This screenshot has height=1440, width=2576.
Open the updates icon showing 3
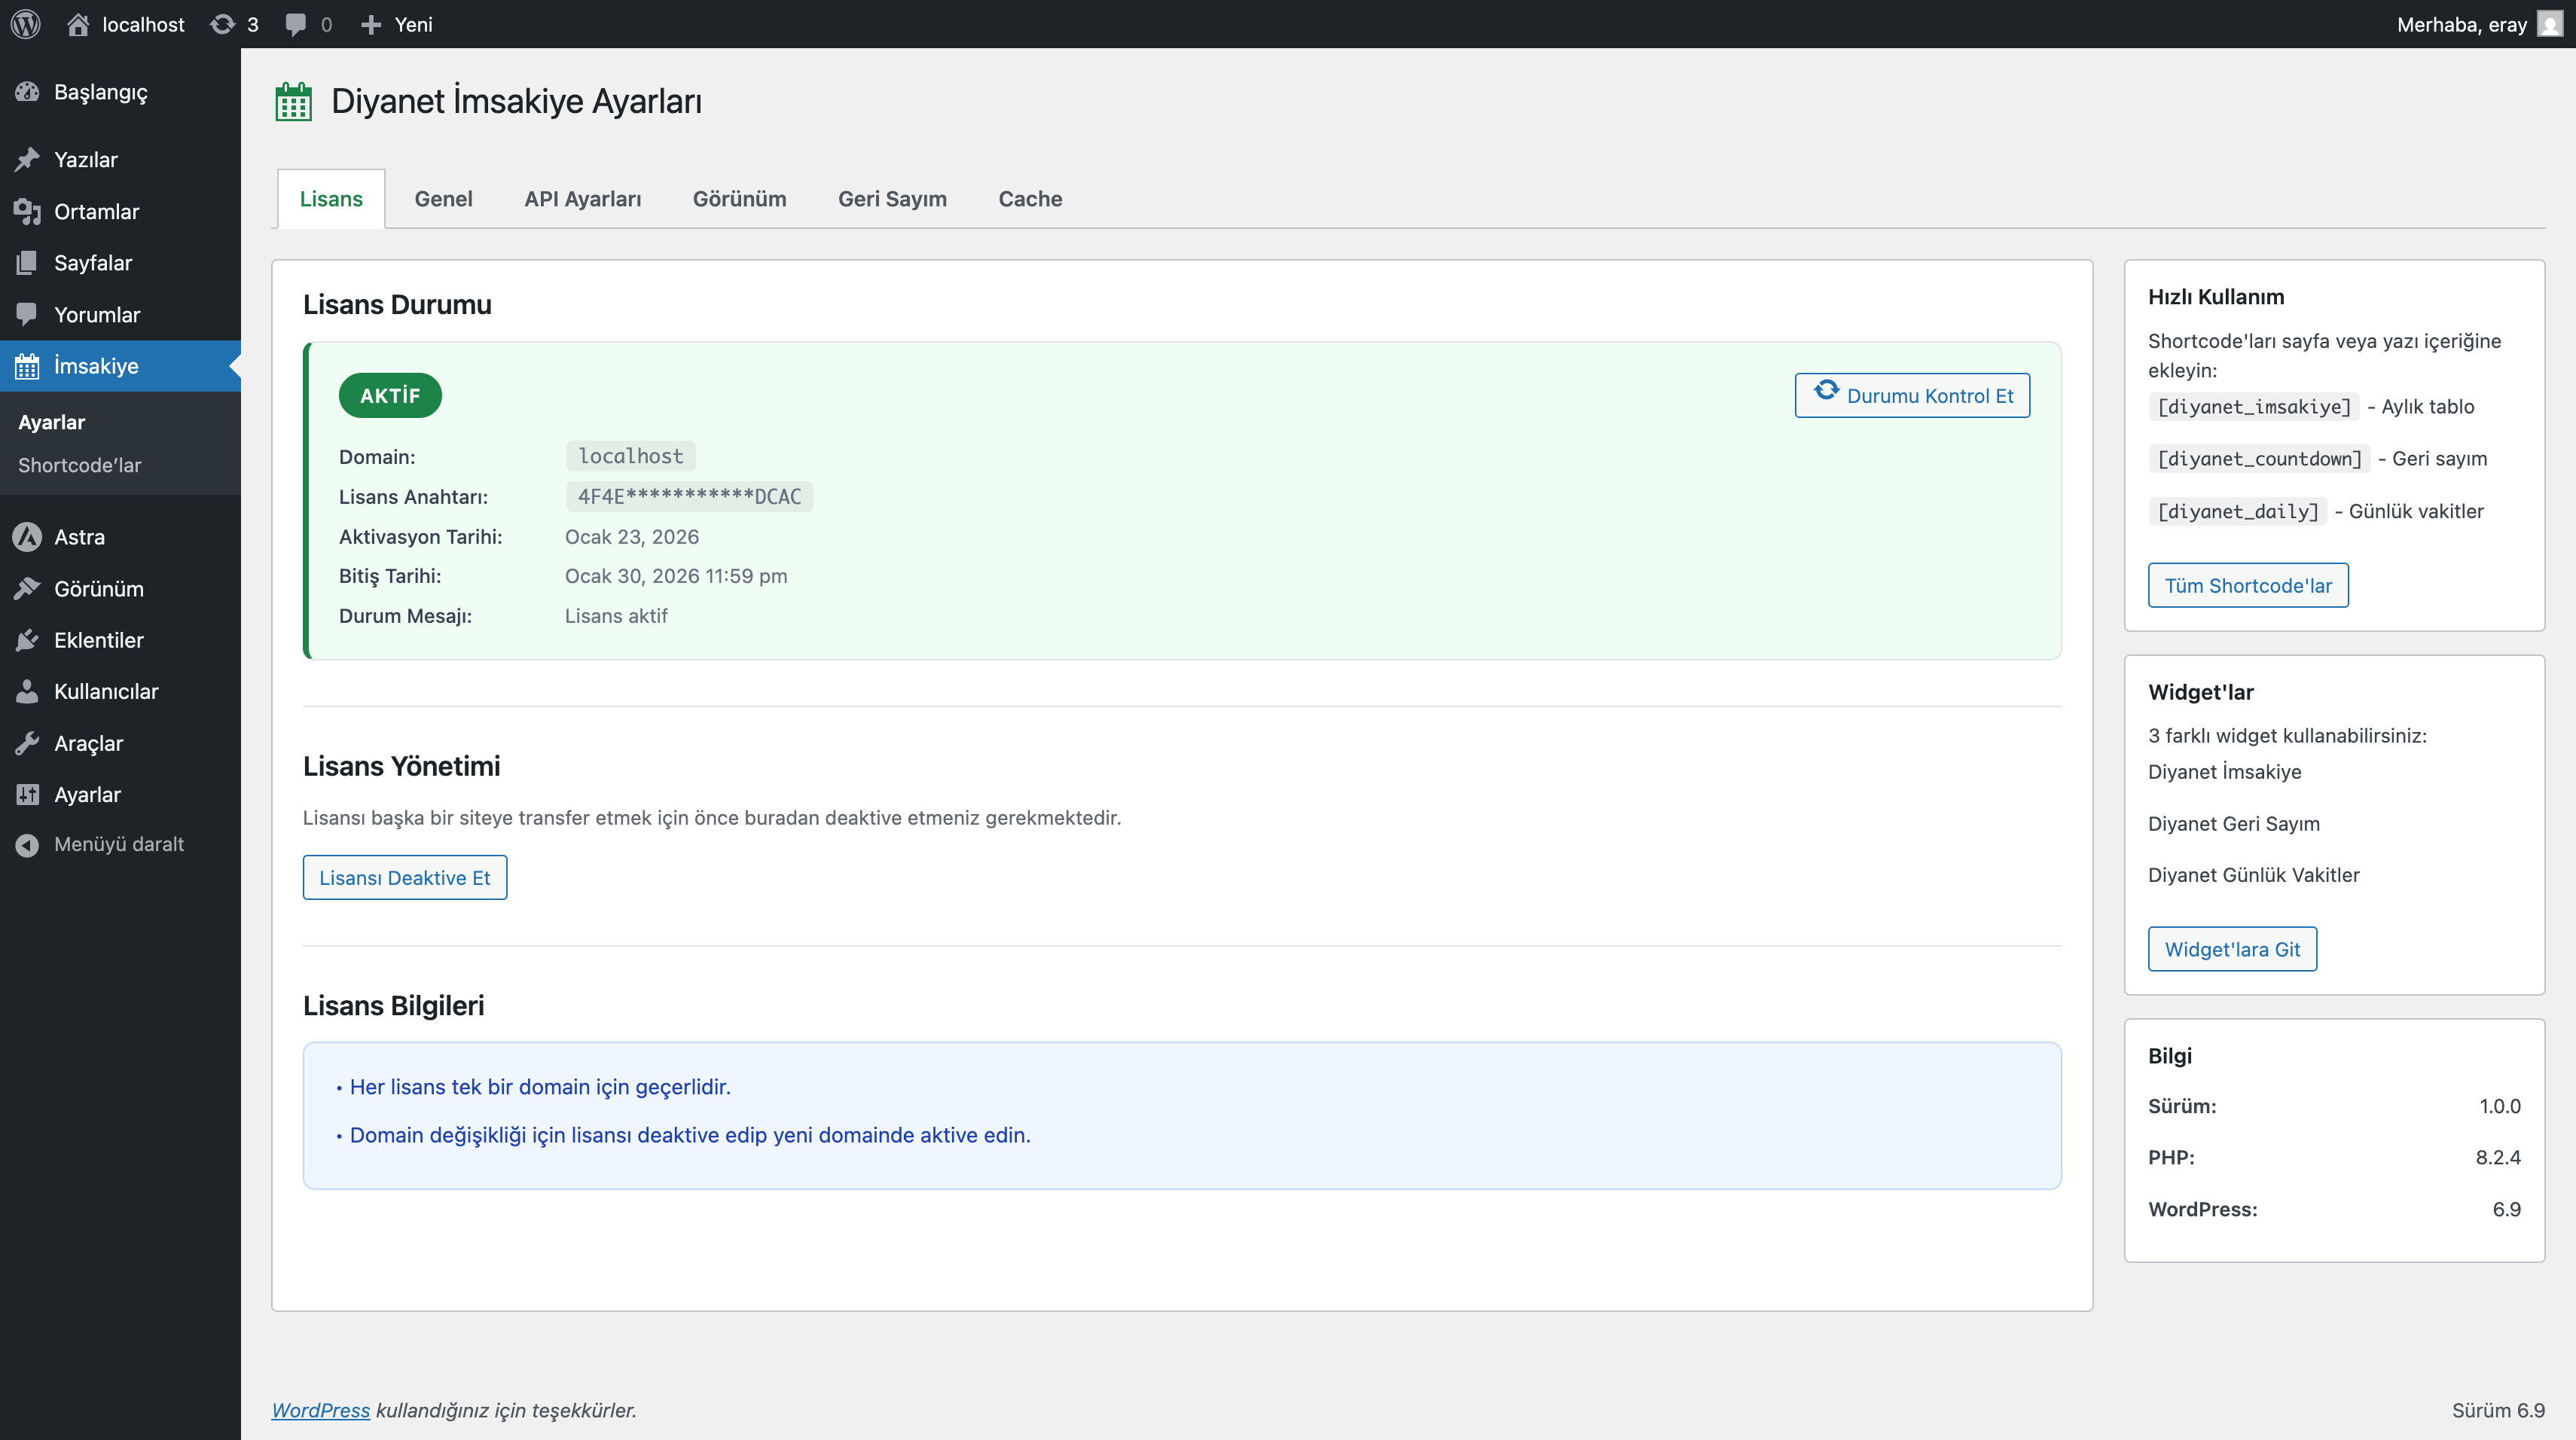pyautogui.click(x=222, y=24)
